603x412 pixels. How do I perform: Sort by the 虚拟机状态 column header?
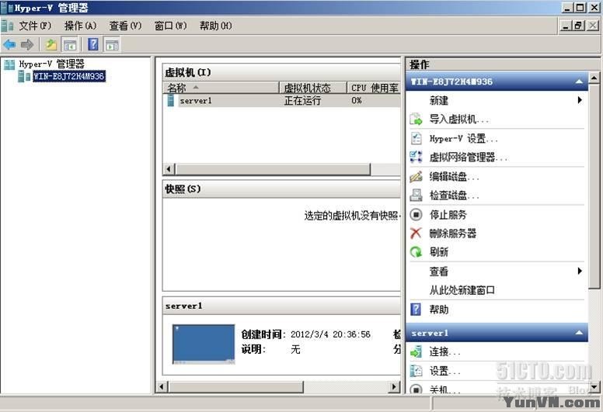click(x=313, y=88)
